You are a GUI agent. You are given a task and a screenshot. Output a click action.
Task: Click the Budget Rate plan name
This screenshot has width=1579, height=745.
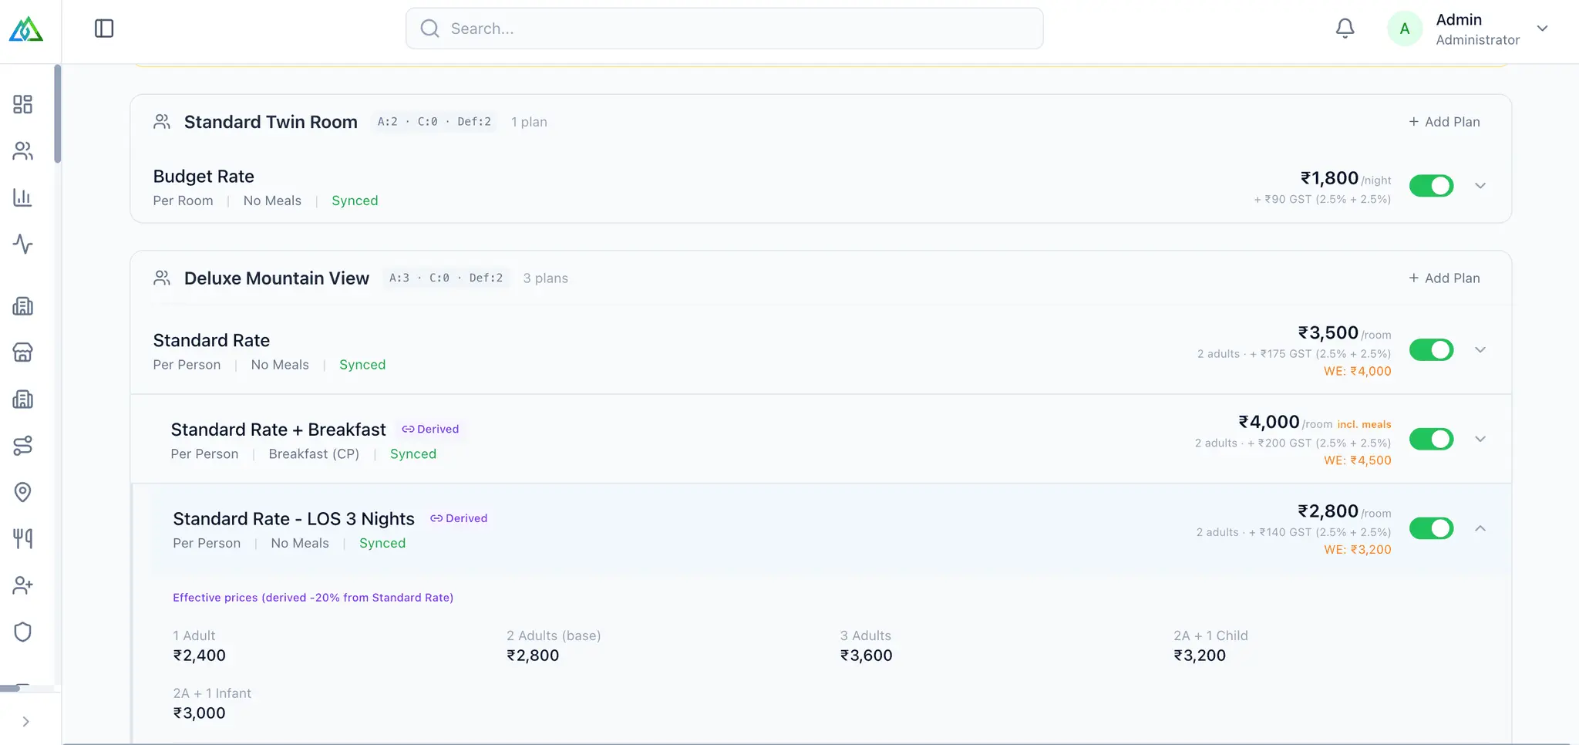click(x=204, y=177)
